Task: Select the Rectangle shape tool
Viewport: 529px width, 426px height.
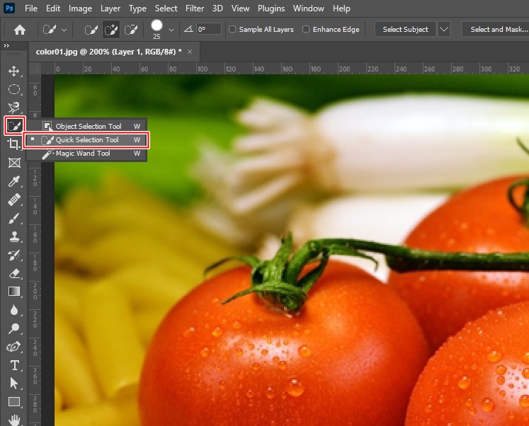Action: (14, 402)
